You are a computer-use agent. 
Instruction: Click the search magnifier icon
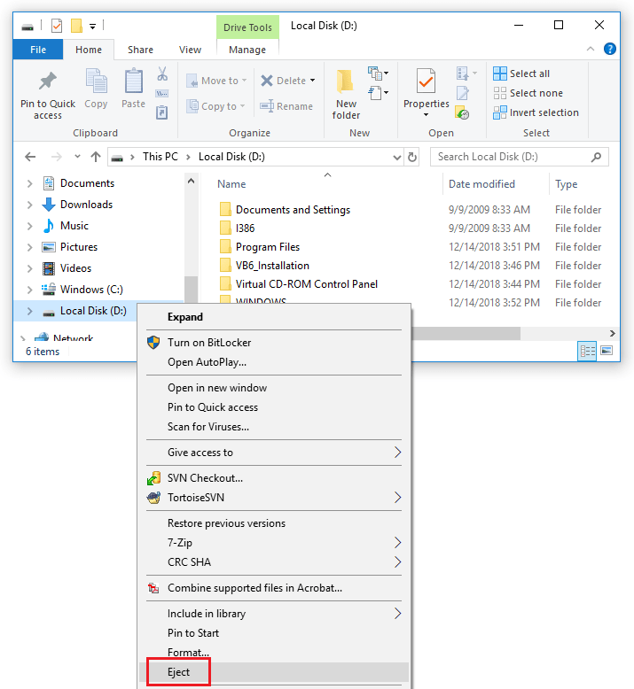[596, 157]
